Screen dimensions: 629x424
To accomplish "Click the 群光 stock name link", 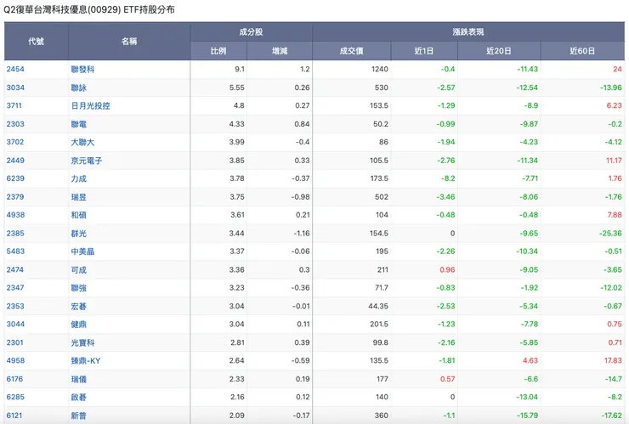I will [x=78, y=234].
